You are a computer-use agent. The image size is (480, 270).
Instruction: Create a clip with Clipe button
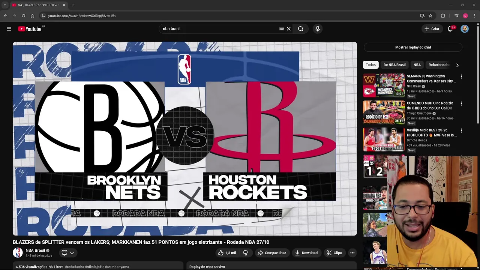[334, 253]
